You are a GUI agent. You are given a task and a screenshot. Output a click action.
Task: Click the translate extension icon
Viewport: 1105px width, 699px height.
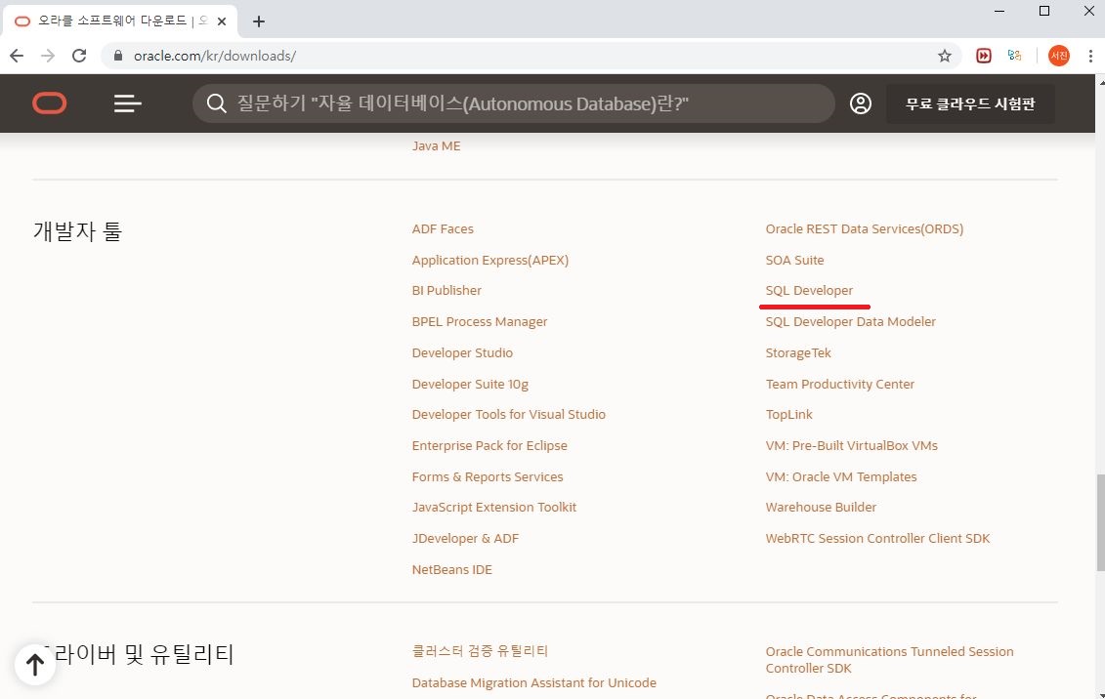click(x=1014, y=56)
